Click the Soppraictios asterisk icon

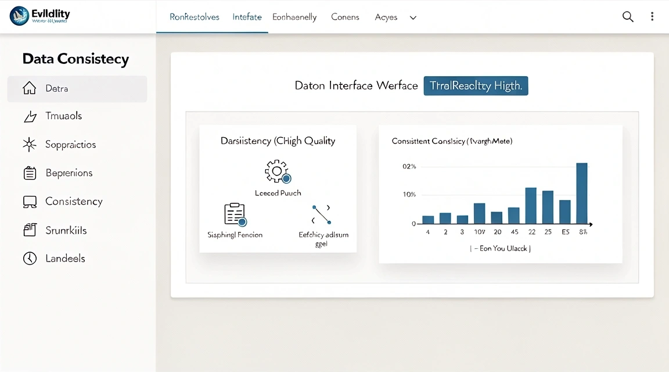(x=30, y=144)
